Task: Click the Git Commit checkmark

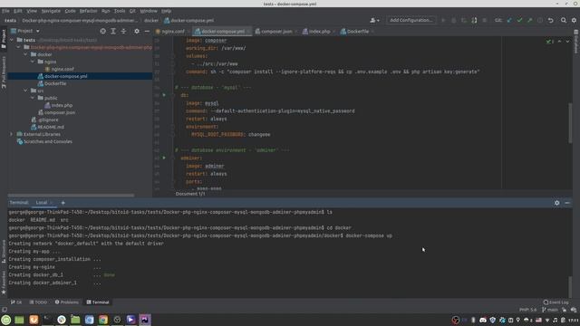Action: click(519, 20)
